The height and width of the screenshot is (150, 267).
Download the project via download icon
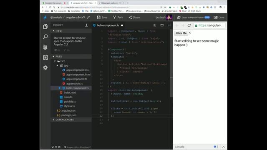[x=86, y=25]
